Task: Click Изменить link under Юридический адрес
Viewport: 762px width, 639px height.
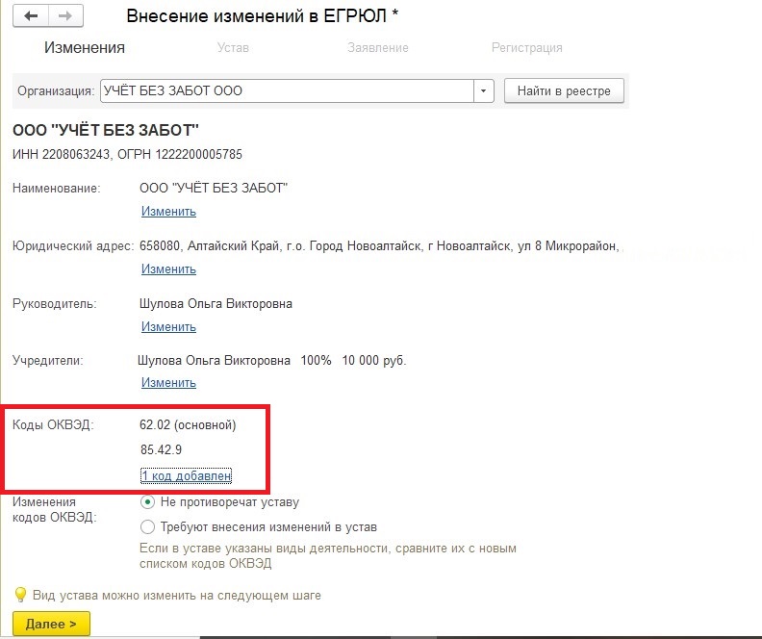Action: pos(168,268)
